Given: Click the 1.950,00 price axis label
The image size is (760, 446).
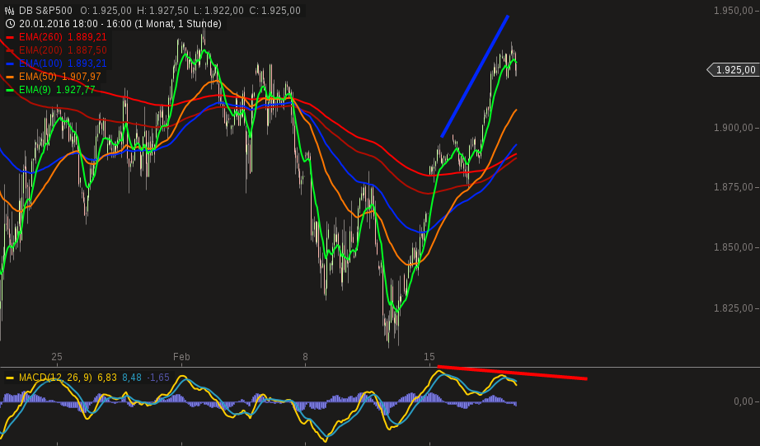Looking at the screenshot, I should pos(734,10).
